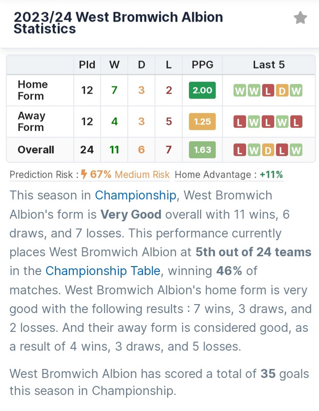Image resolution: width=319 pixels, height=411 pixels.
Task: Click the red L badge in Home Form
Action: (x=268, y=91)
